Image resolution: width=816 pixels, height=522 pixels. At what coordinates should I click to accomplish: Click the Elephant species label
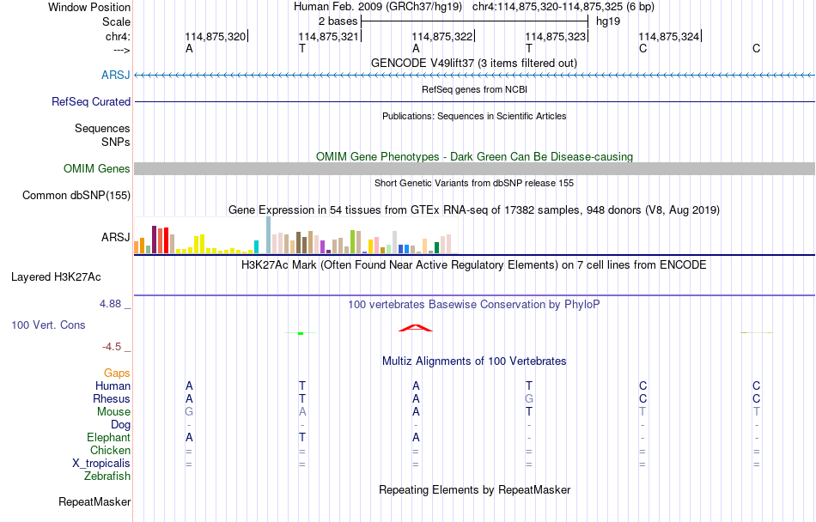pyautogui.click(x=108, y=437)
